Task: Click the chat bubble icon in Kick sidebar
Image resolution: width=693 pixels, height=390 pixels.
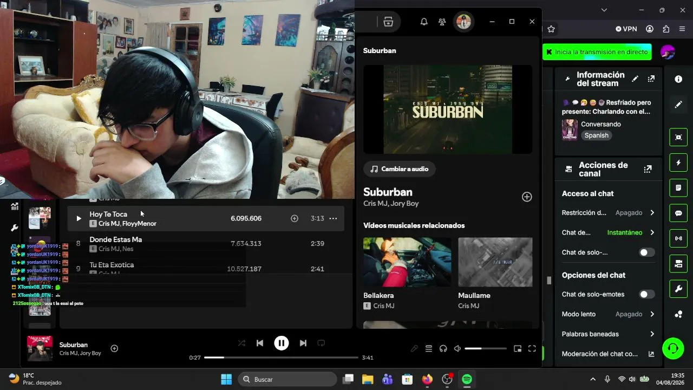Action: (678, 213)
